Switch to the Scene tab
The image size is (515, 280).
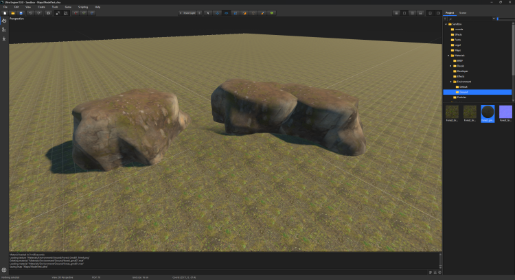[463, 12]
